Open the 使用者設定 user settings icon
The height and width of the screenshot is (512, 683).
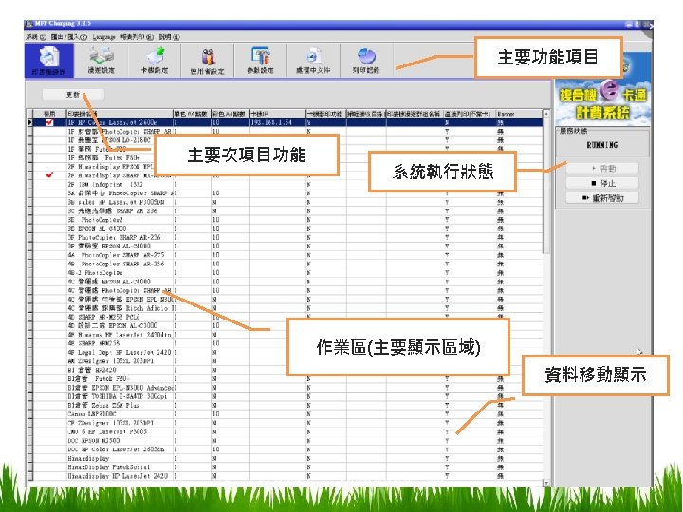[208, 61]
